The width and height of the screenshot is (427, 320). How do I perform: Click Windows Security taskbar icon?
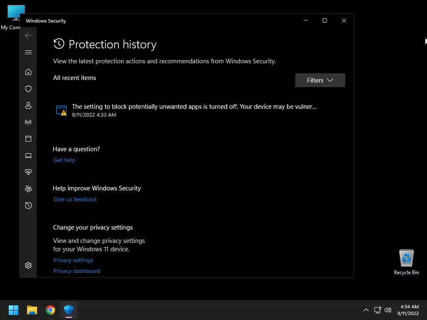point(69,310)
